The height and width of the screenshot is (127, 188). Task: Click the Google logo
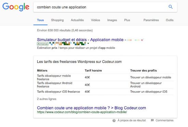tap(16, 7)
